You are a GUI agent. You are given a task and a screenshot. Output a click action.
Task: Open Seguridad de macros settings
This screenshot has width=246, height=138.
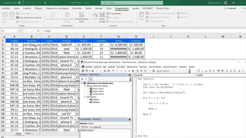click(27, 22)
